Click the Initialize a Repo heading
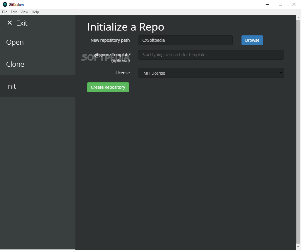Image resolution: width=301 pixels, height=250 pixels. (126, 27)
